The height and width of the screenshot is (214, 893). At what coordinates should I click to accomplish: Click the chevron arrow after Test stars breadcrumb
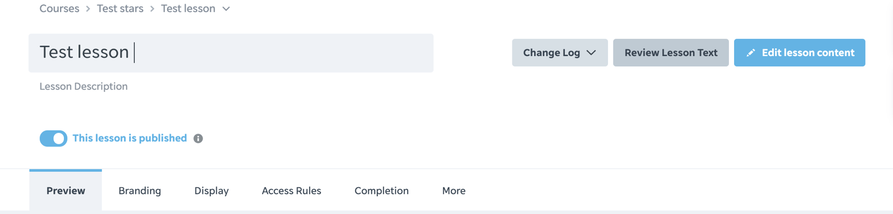(x=152, y=9)
